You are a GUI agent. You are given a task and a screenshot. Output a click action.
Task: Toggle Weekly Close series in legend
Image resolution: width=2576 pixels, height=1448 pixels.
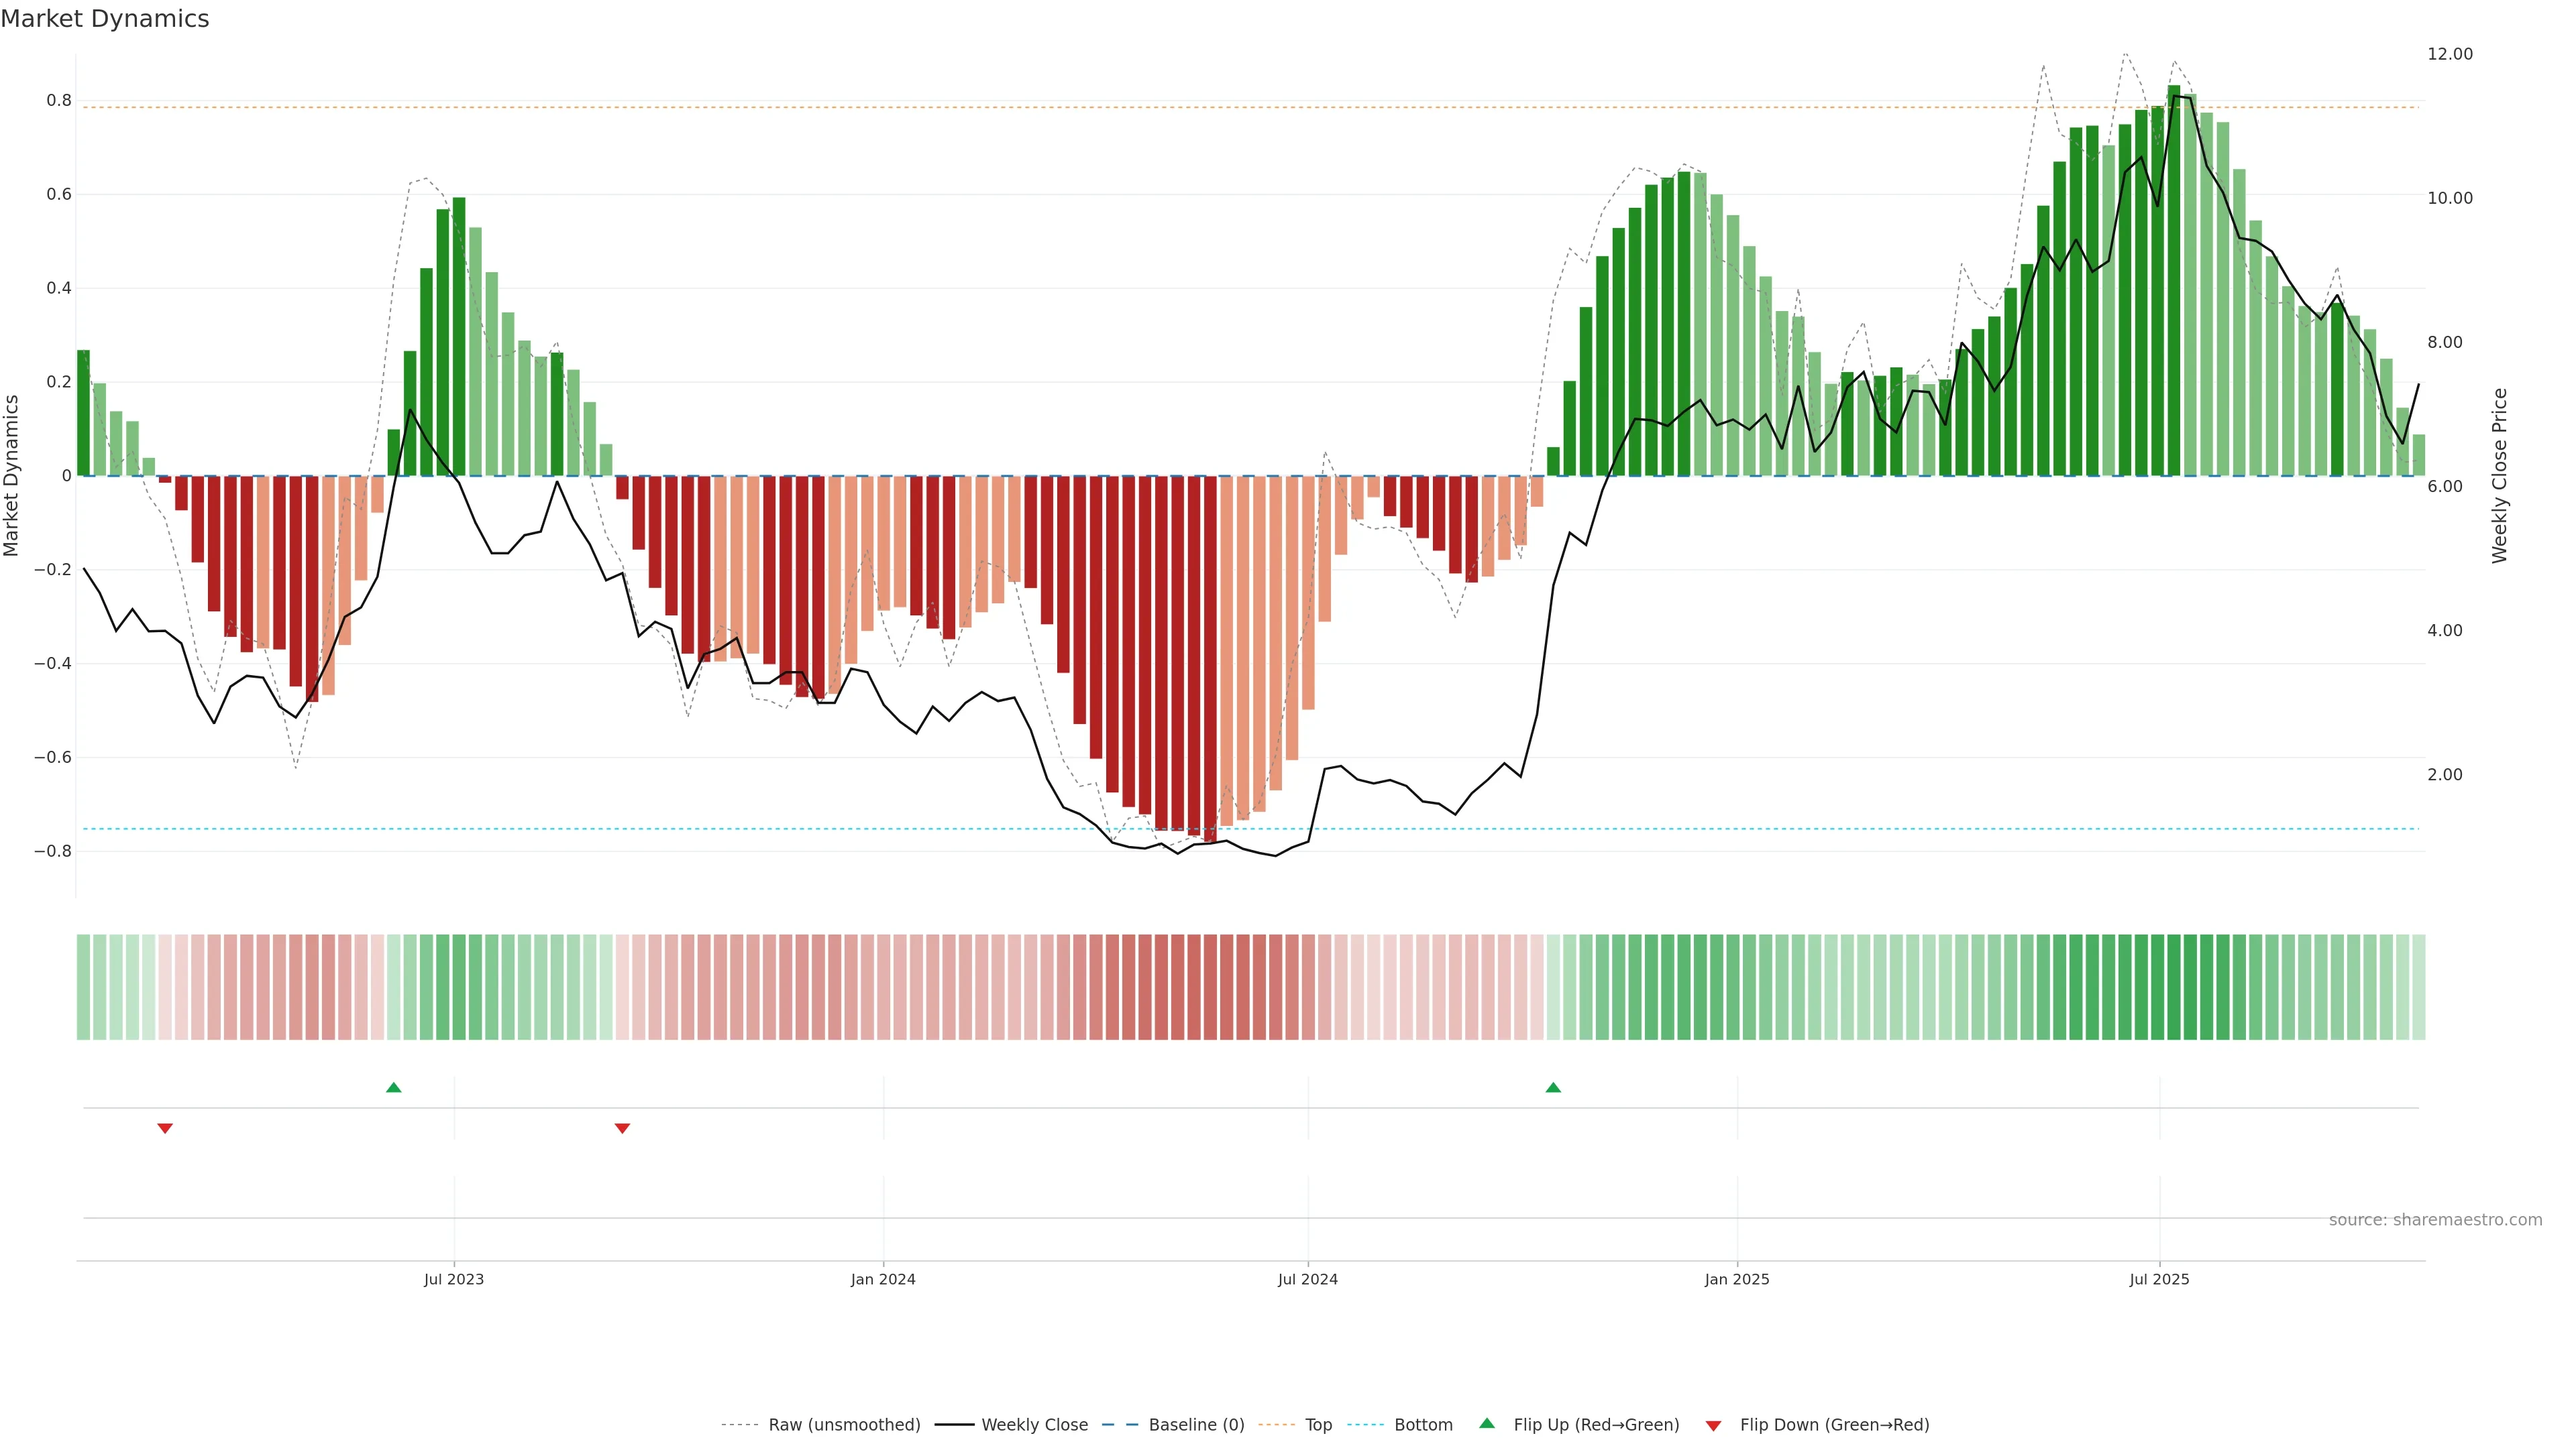tap(1034, 1424)
